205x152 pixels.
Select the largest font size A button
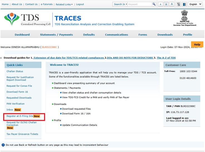[x=172, y=4]
